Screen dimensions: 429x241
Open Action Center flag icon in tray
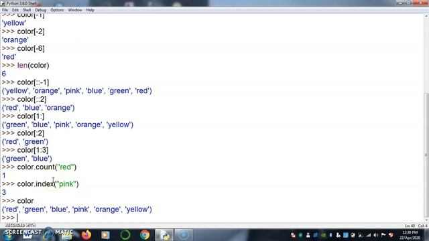(x=383, y=235)
